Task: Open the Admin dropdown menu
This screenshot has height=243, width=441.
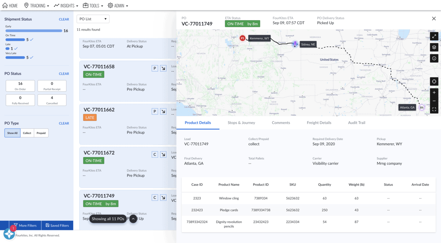Action: (118, 5)
